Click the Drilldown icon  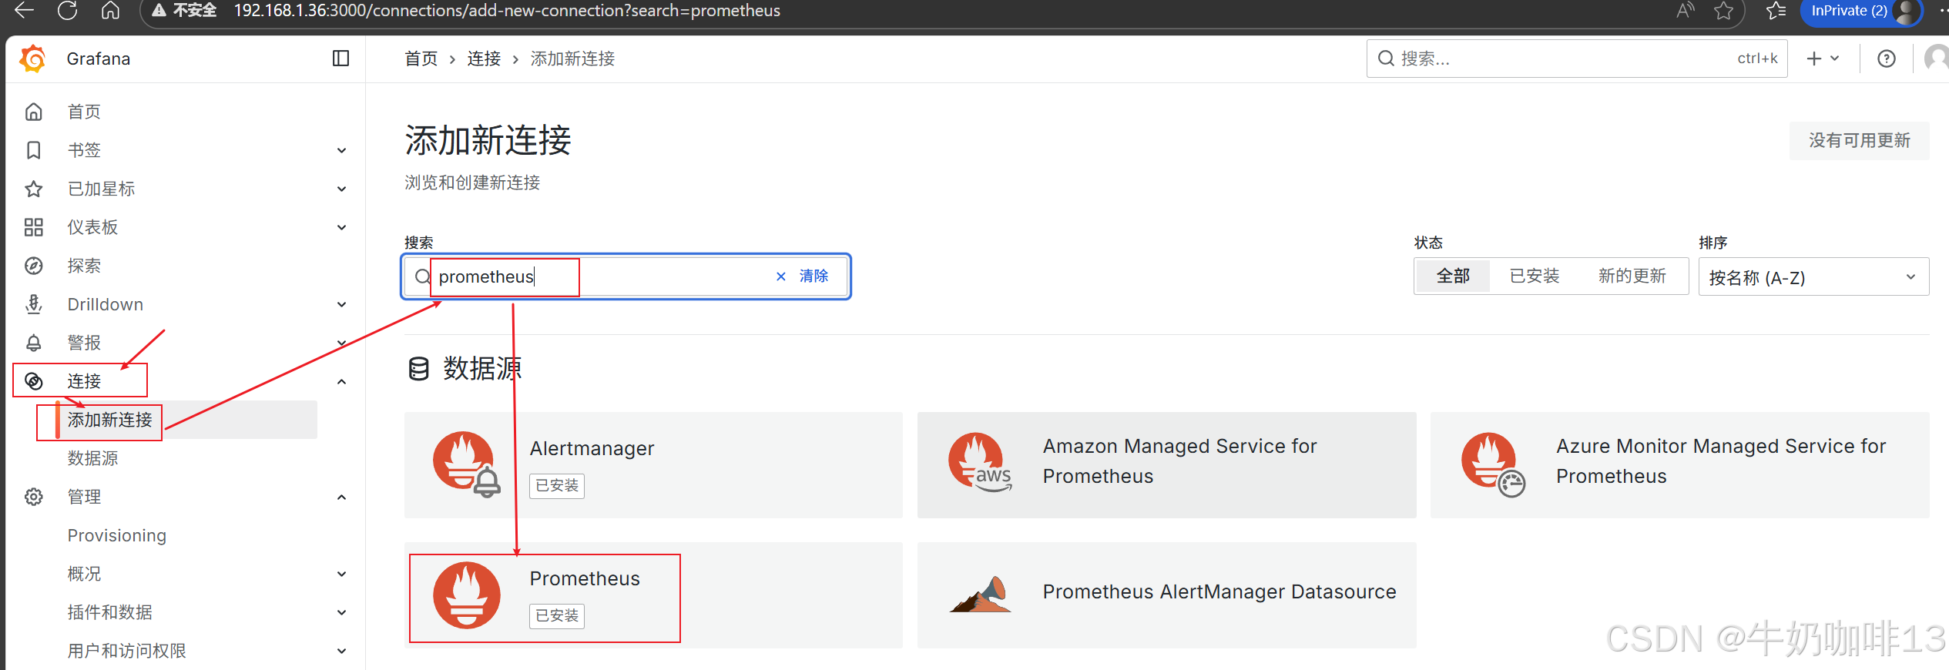pos(34,304)
